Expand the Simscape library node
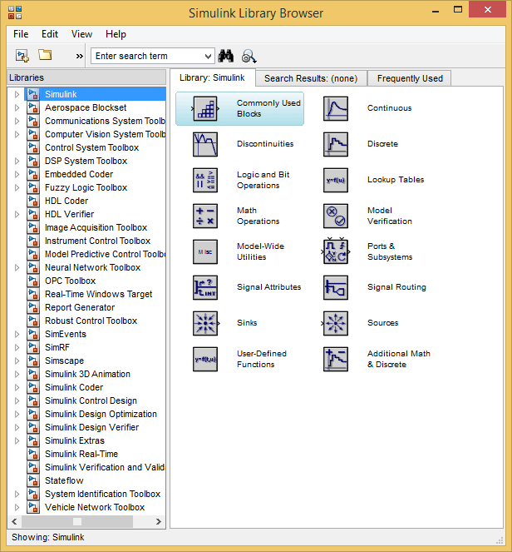Screen dimensions: 512x552 coord(17,361)
